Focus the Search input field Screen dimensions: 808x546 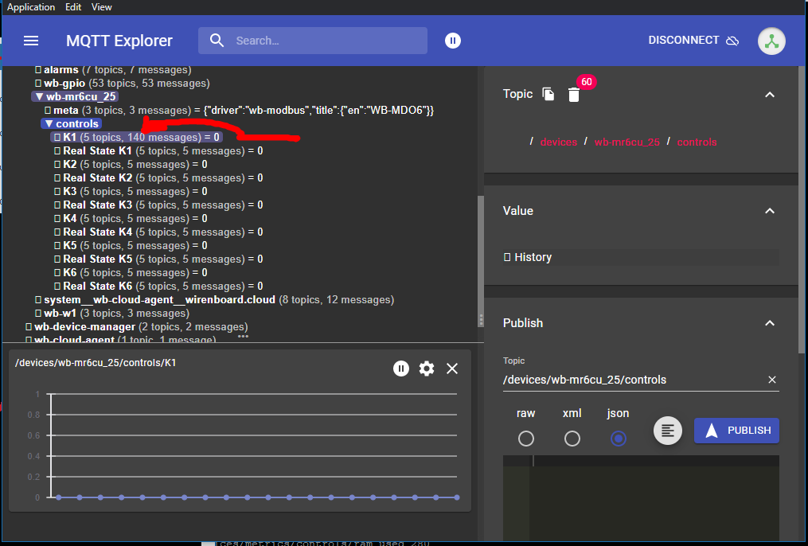326,41
